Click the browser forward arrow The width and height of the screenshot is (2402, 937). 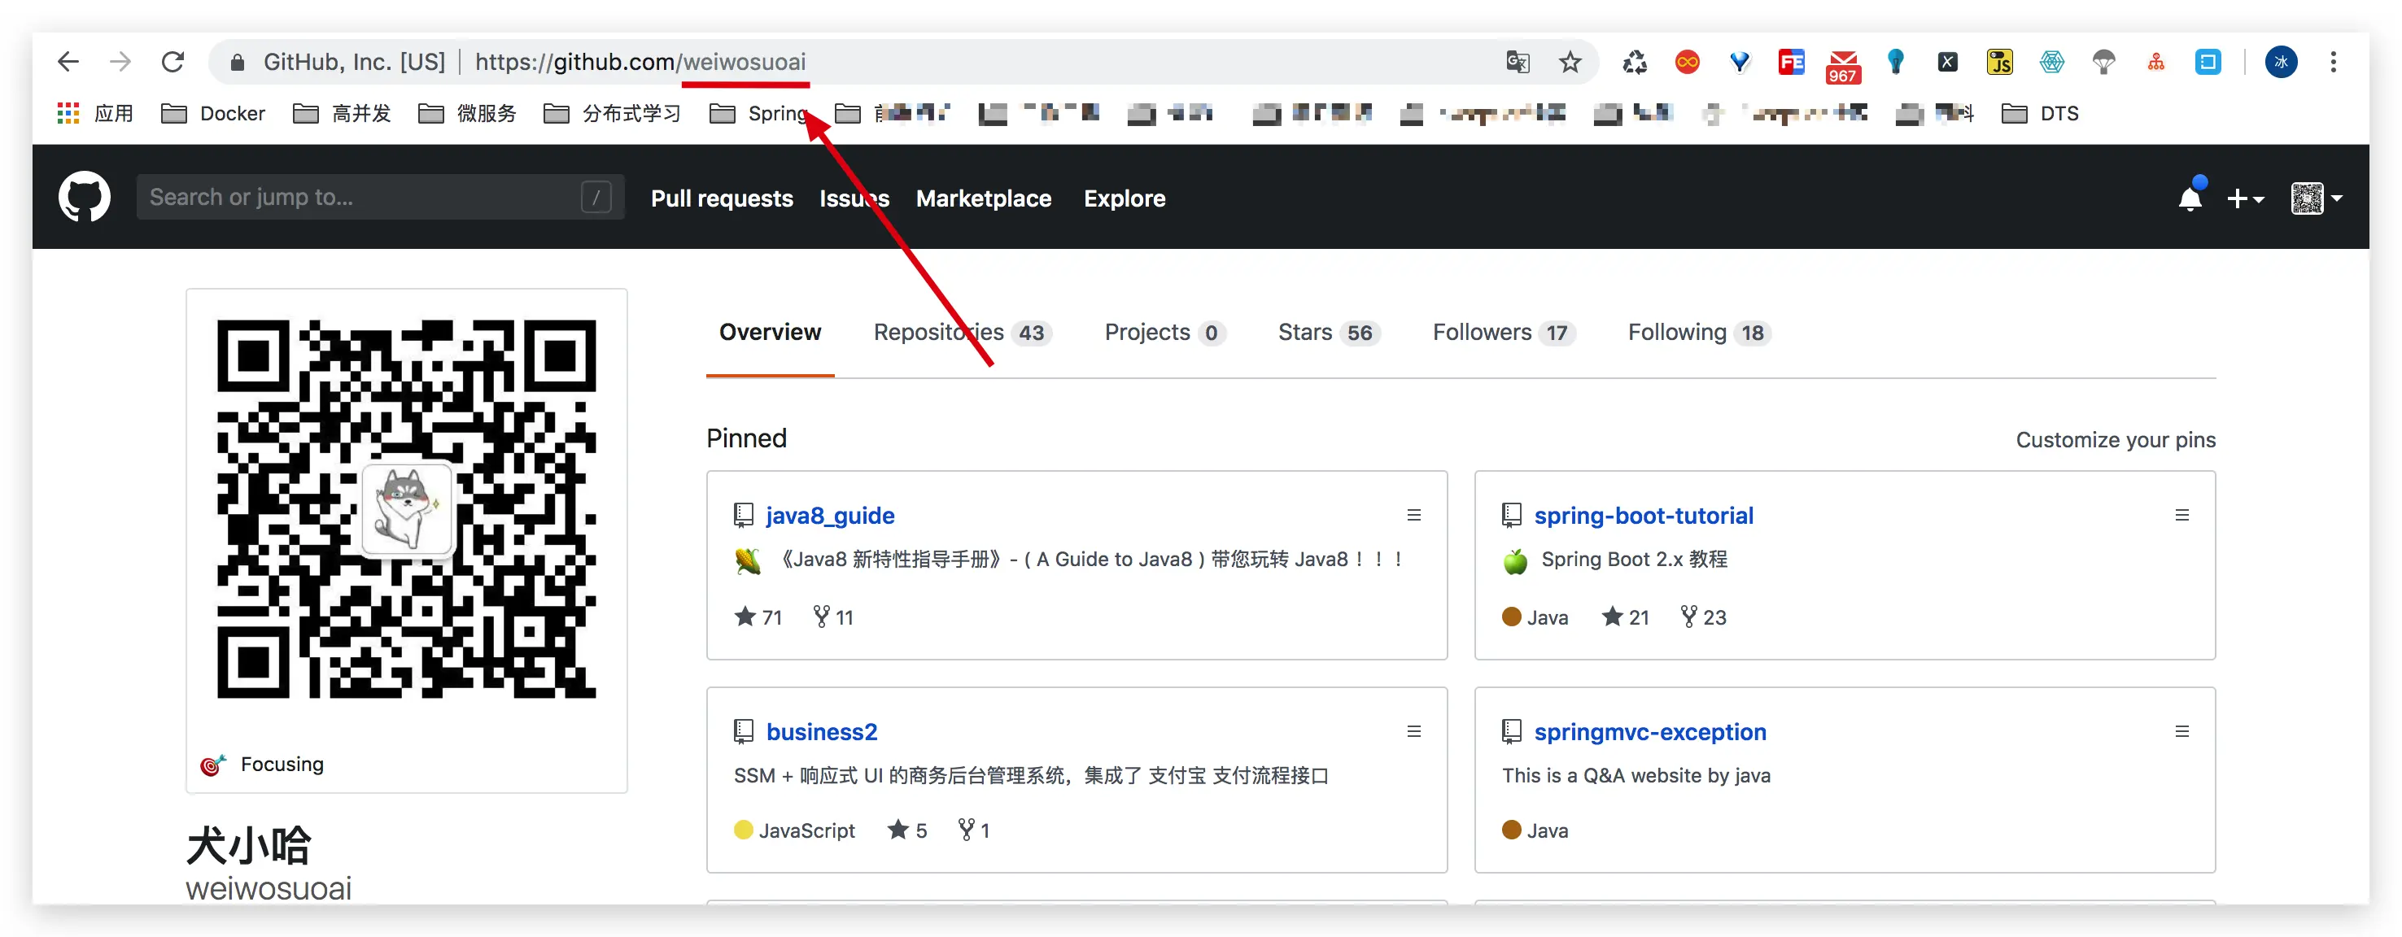[120, 63]
